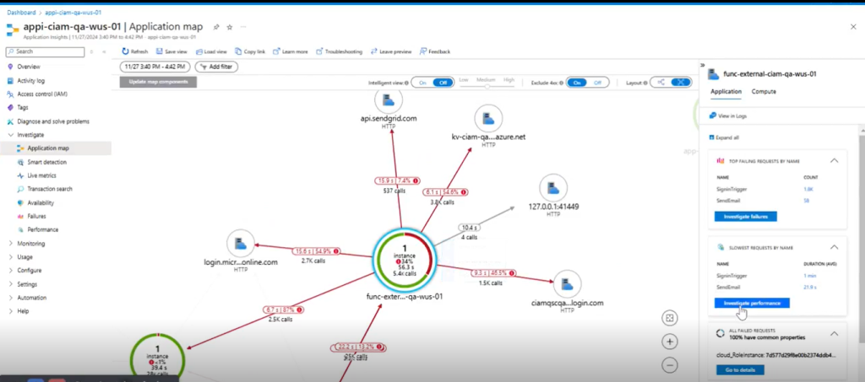Open Failures page in sidebar
This screenshot has width=865, height=382.
coord(36,217)
